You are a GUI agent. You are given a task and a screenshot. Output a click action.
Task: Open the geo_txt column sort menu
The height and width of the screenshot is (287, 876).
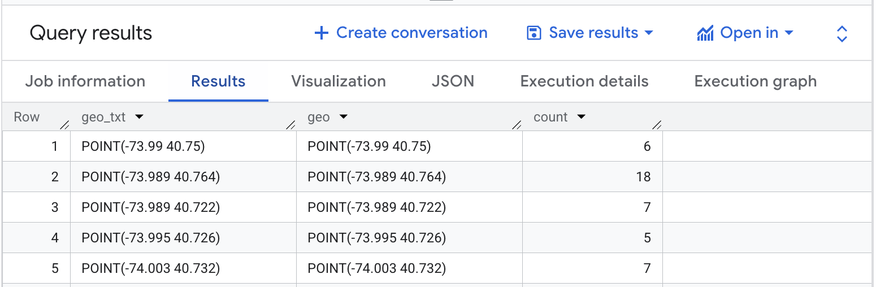[x=139, y=118]
